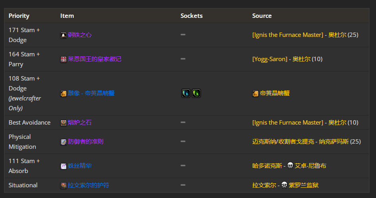Click the 拉文索尔的护符 item icon
The image size is (376, 198).
click(63, 186)
